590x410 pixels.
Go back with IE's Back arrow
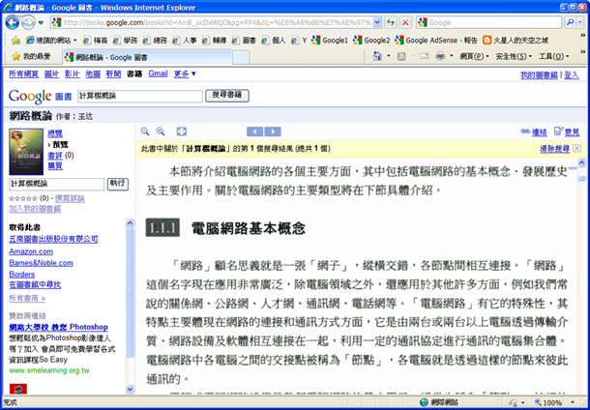click(12, 22)
